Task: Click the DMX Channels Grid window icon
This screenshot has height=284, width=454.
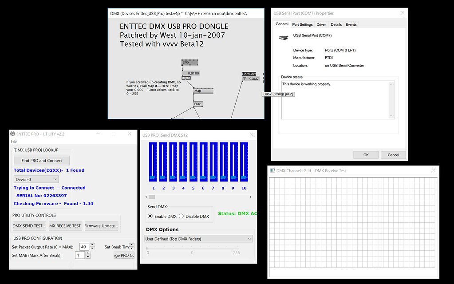Action: pyautogui.click(x=272, y=170)
